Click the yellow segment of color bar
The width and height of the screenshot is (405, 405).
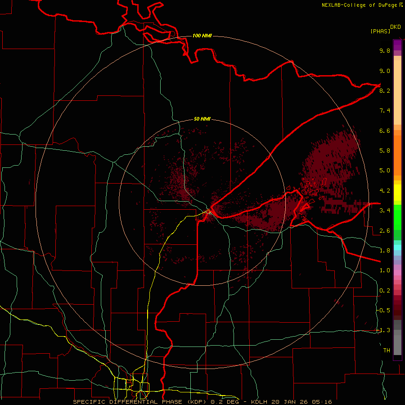[397, 193]
